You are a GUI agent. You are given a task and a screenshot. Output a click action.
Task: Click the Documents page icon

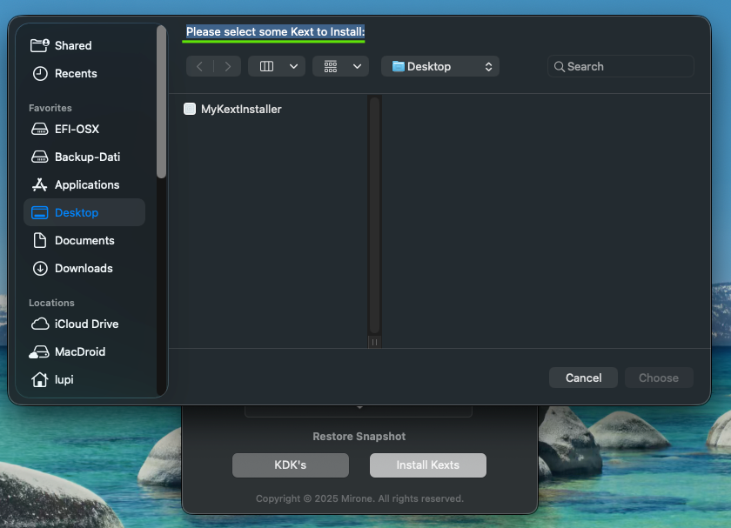(x=40, y=240)
